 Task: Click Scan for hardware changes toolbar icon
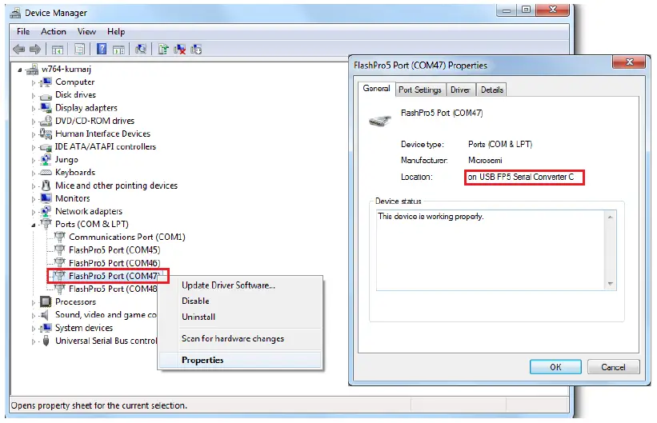point(141,49)
